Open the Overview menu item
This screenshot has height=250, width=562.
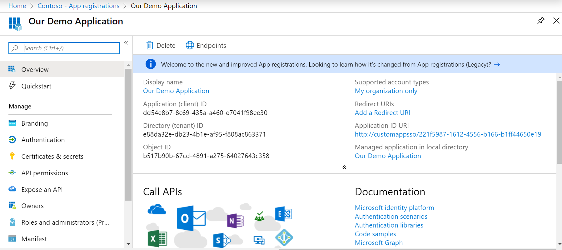pos(62,69)
